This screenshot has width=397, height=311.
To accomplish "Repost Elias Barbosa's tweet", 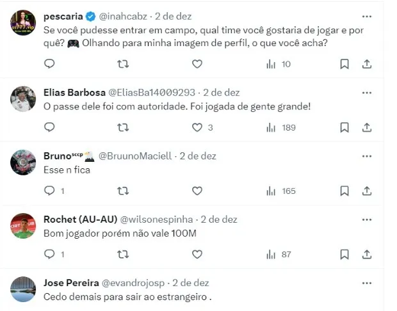I will [124, 127].
